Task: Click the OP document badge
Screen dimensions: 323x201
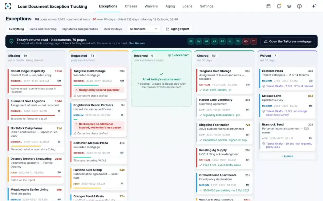Action: (206, 42)
